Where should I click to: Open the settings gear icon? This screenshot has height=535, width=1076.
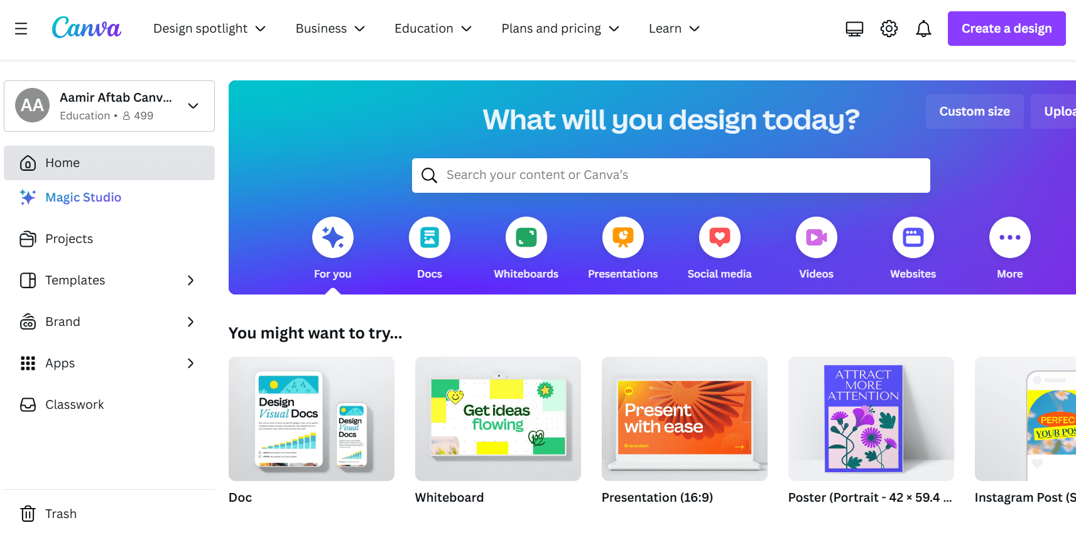[889, 29]
